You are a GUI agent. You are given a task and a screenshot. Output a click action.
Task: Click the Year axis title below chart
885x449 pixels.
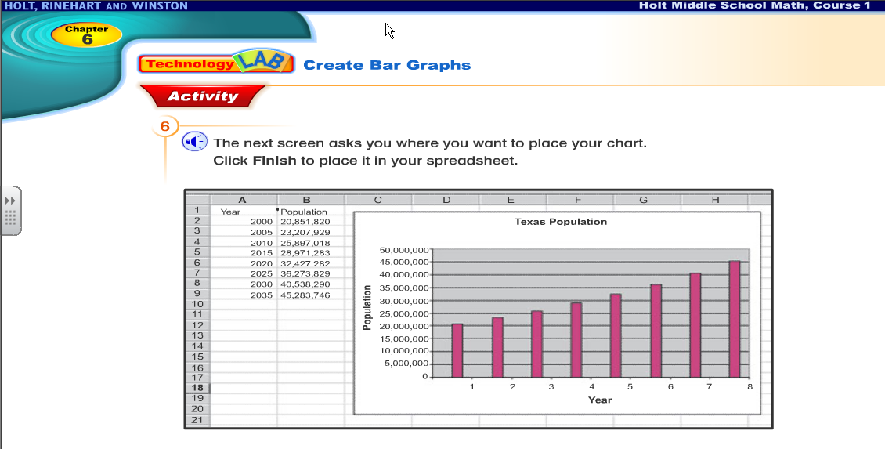[600, 400]
